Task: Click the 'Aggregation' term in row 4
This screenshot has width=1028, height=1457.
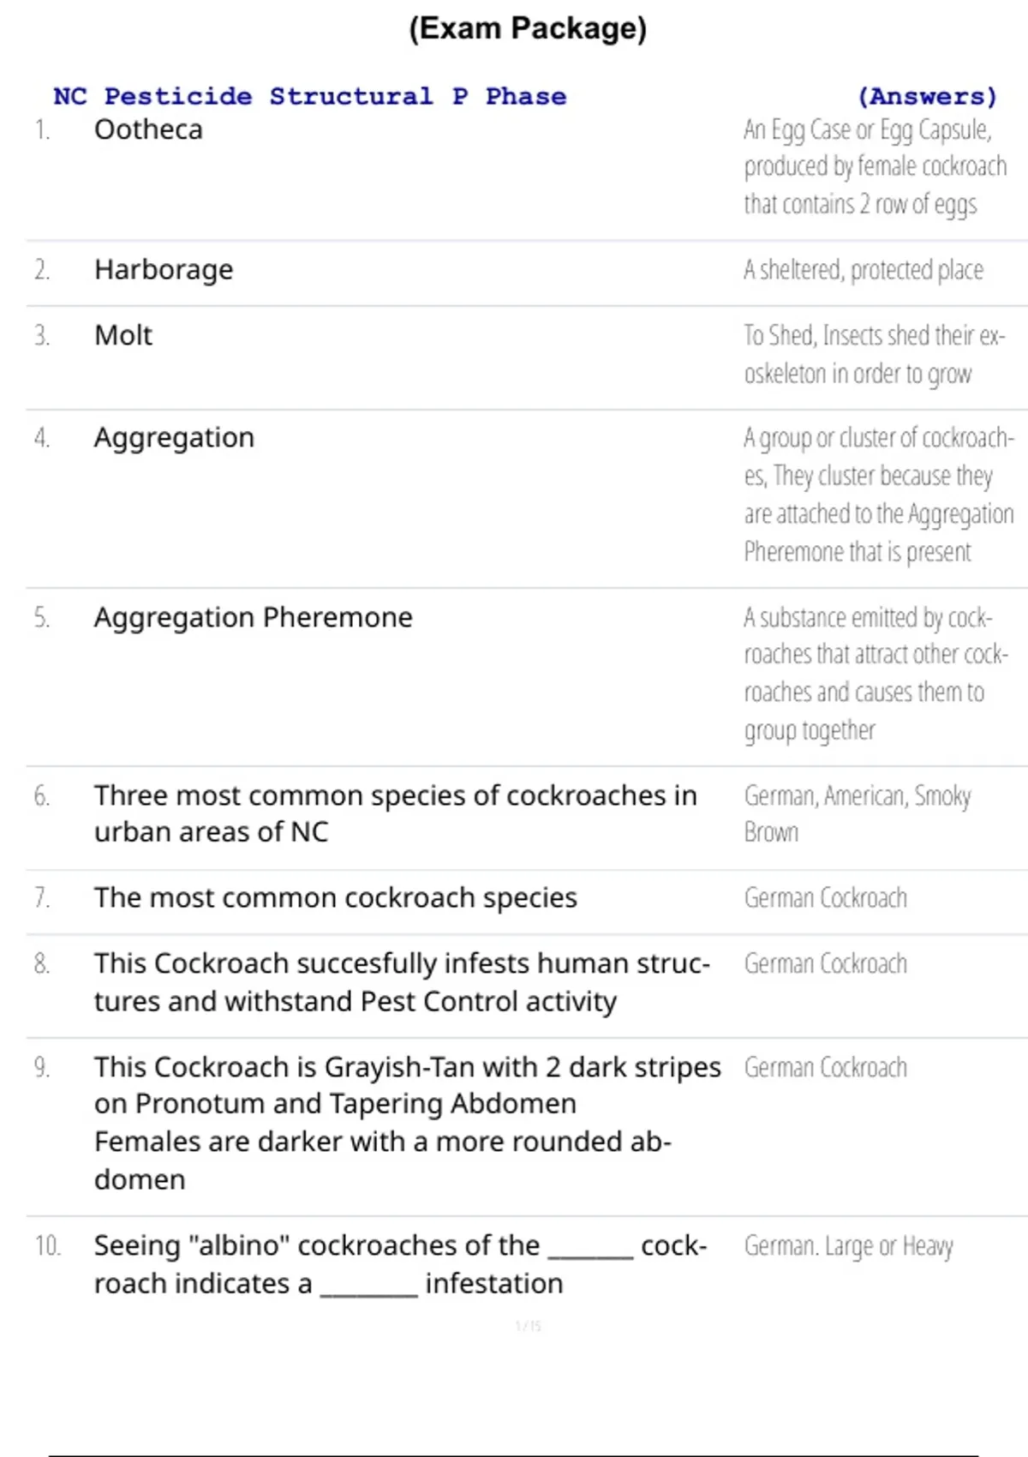Action: tap(174, 438)
